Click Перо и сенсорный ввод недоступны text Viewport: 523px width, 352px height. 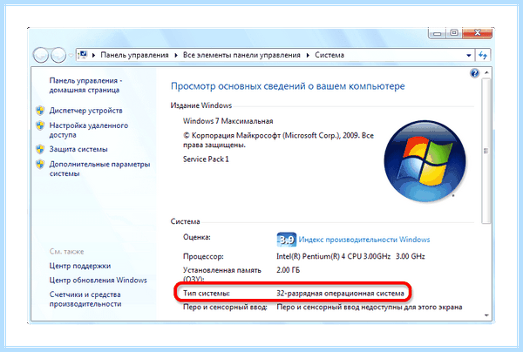tap(370, 307)
